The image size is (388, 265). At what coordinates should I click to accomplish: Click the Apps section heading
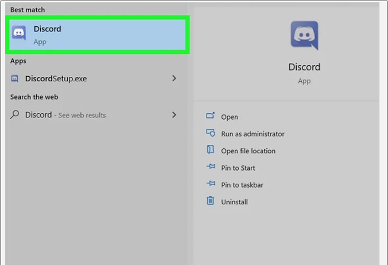coord(18,61)
